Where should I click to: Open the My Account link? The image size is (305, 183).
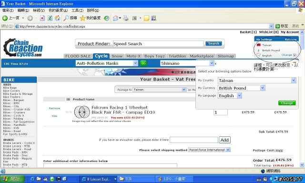point(290,32)
